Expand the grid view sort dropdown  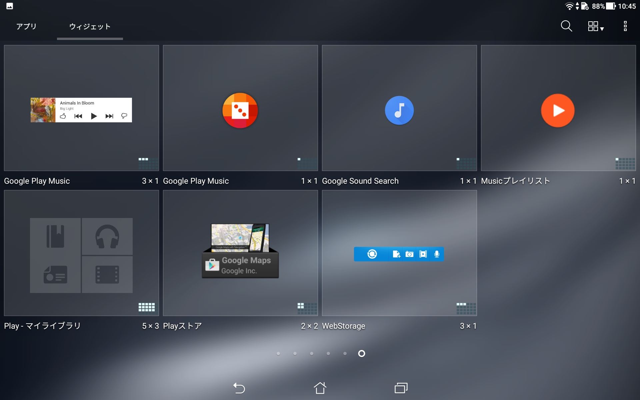point(596,26)
